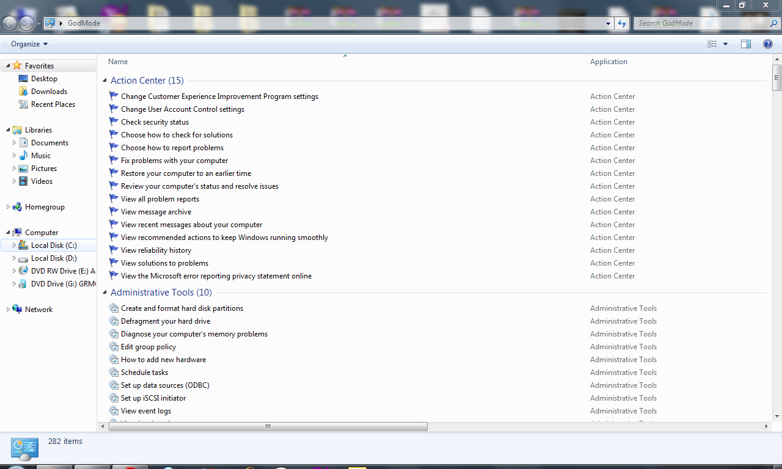Viewport: 782px width, 469px height.
Task: Click the admin tool icon beside Defragment your hard drive
Action: pyautogui.click(x=114, y=321)
